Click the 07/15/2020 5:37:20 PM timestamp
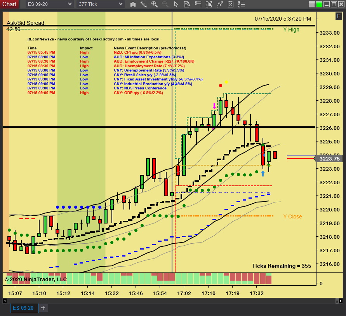346x316 pixels. [283, 19]
